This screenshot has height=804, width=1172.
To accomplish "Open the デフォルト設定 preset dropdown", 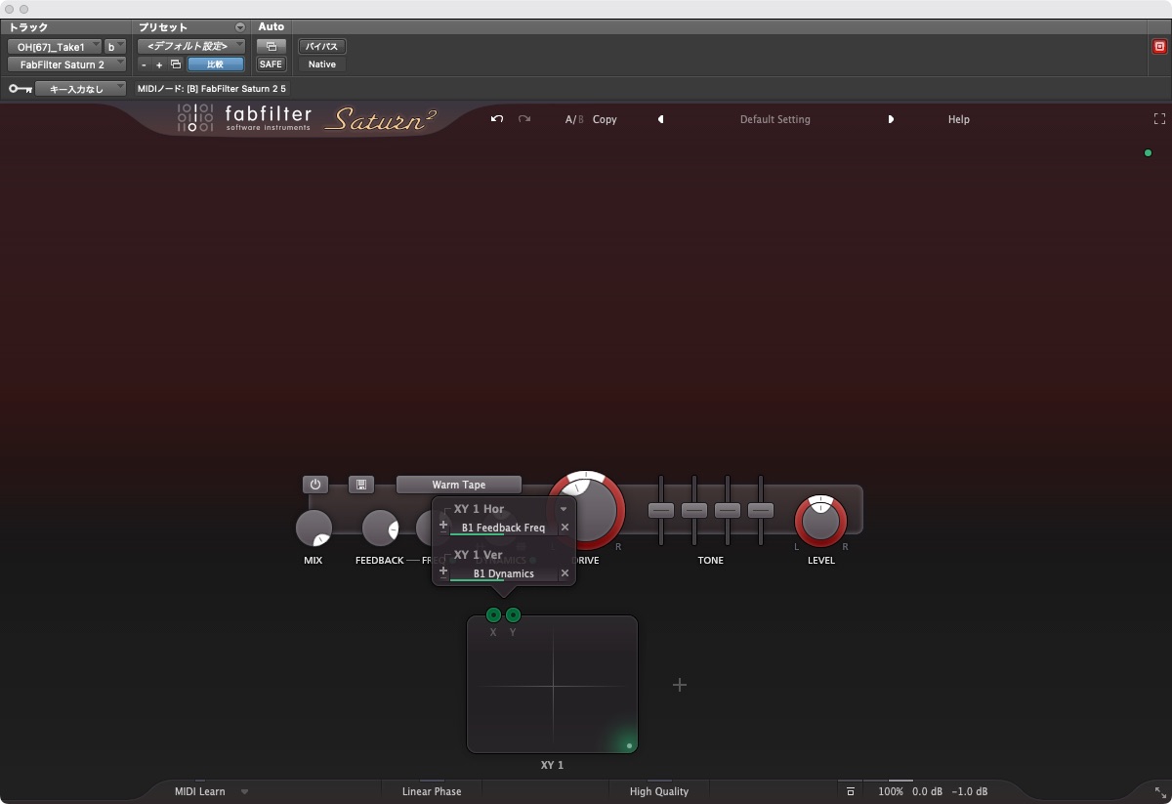I will click(191, 46).
